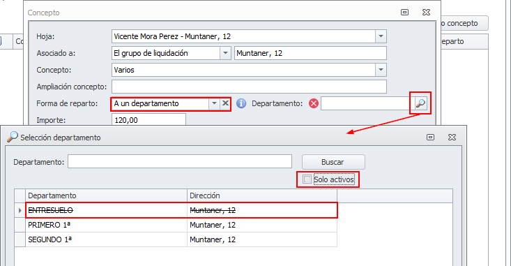Image resolution: width=511 pixels, height=266 pixels.
Task: Click the A un departamento combo text
Action: [146, 103]
